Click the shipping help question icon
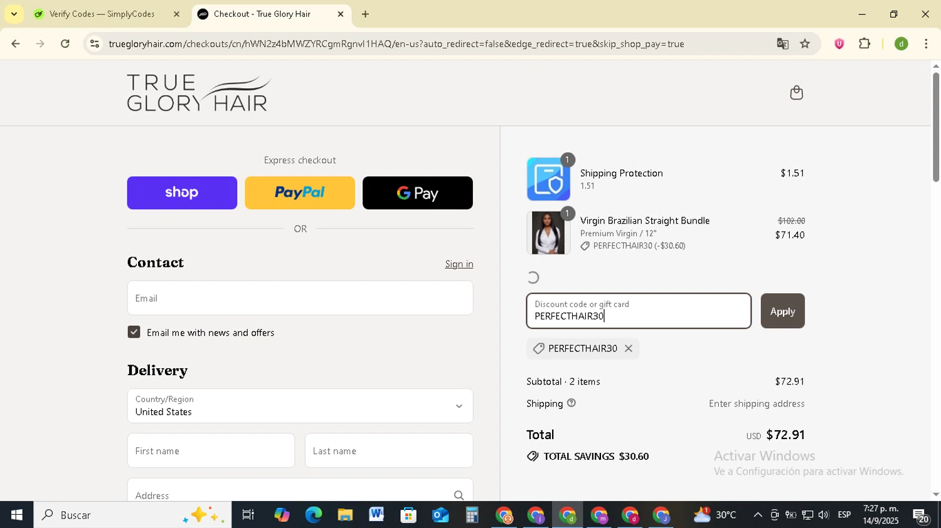Image resolution: width=941 pixels, height=528 pixels. pyautogui.click(x=572, y=403)
